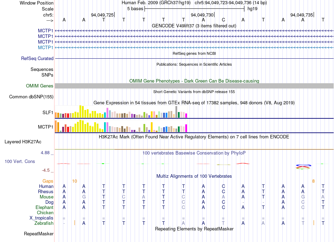
Task: Open the SLF1 GTEx expression bar chart
Action: click(121, 112)
